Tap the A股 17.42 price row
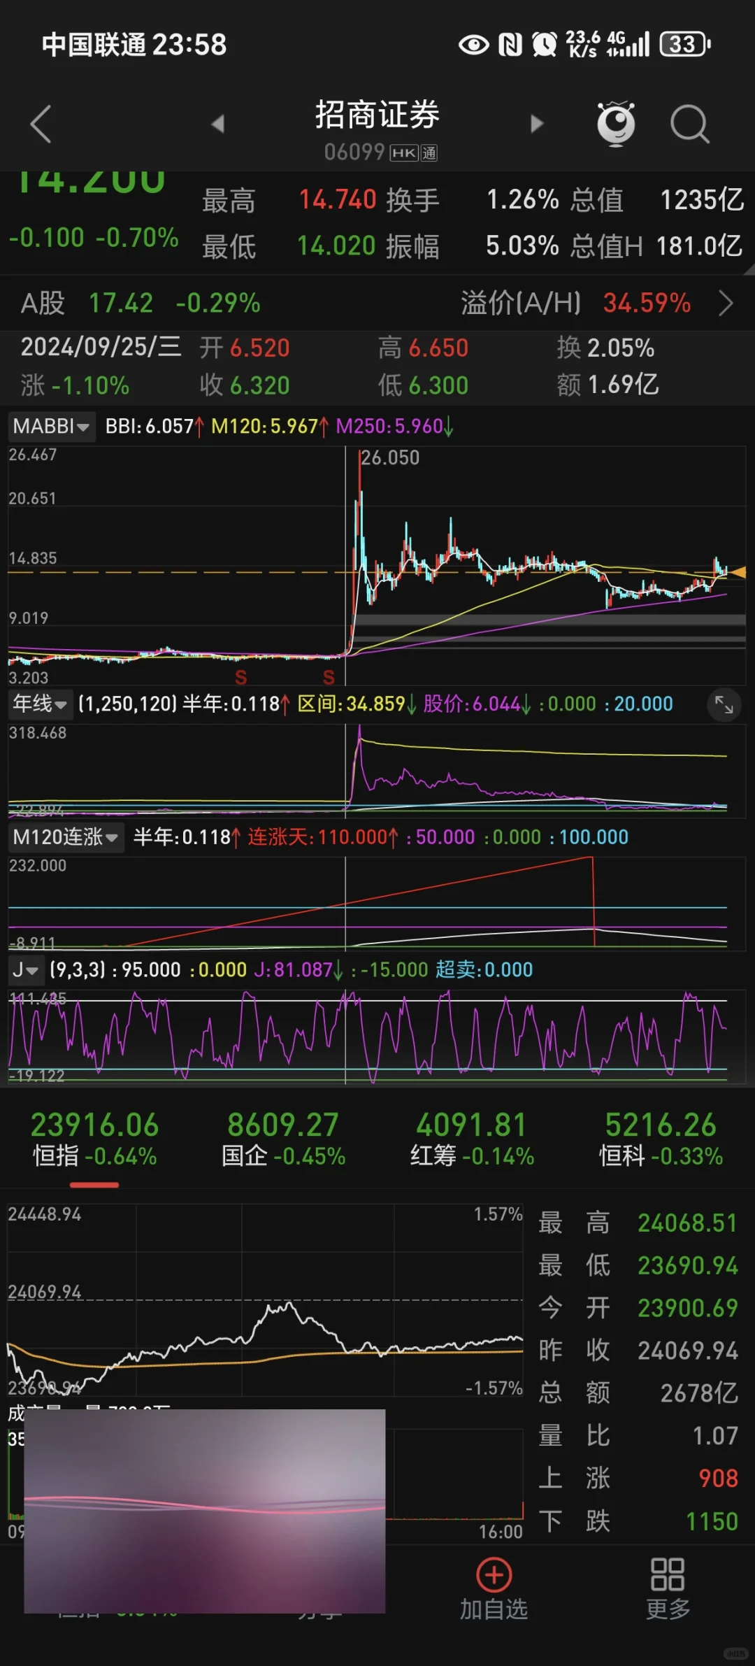 [141, 304]
